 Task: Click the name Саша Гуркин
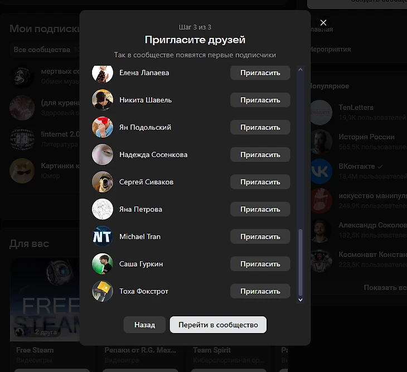click(x=141, y=264)
